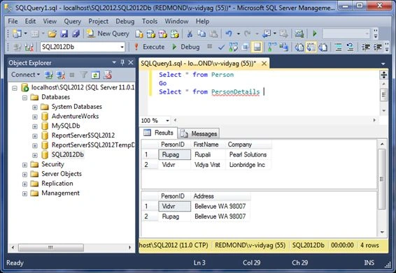This screenshot has width=396, height=273.
Task: Switch to the Messages tab
Action: pyautogui.click(x=199, y=133)
